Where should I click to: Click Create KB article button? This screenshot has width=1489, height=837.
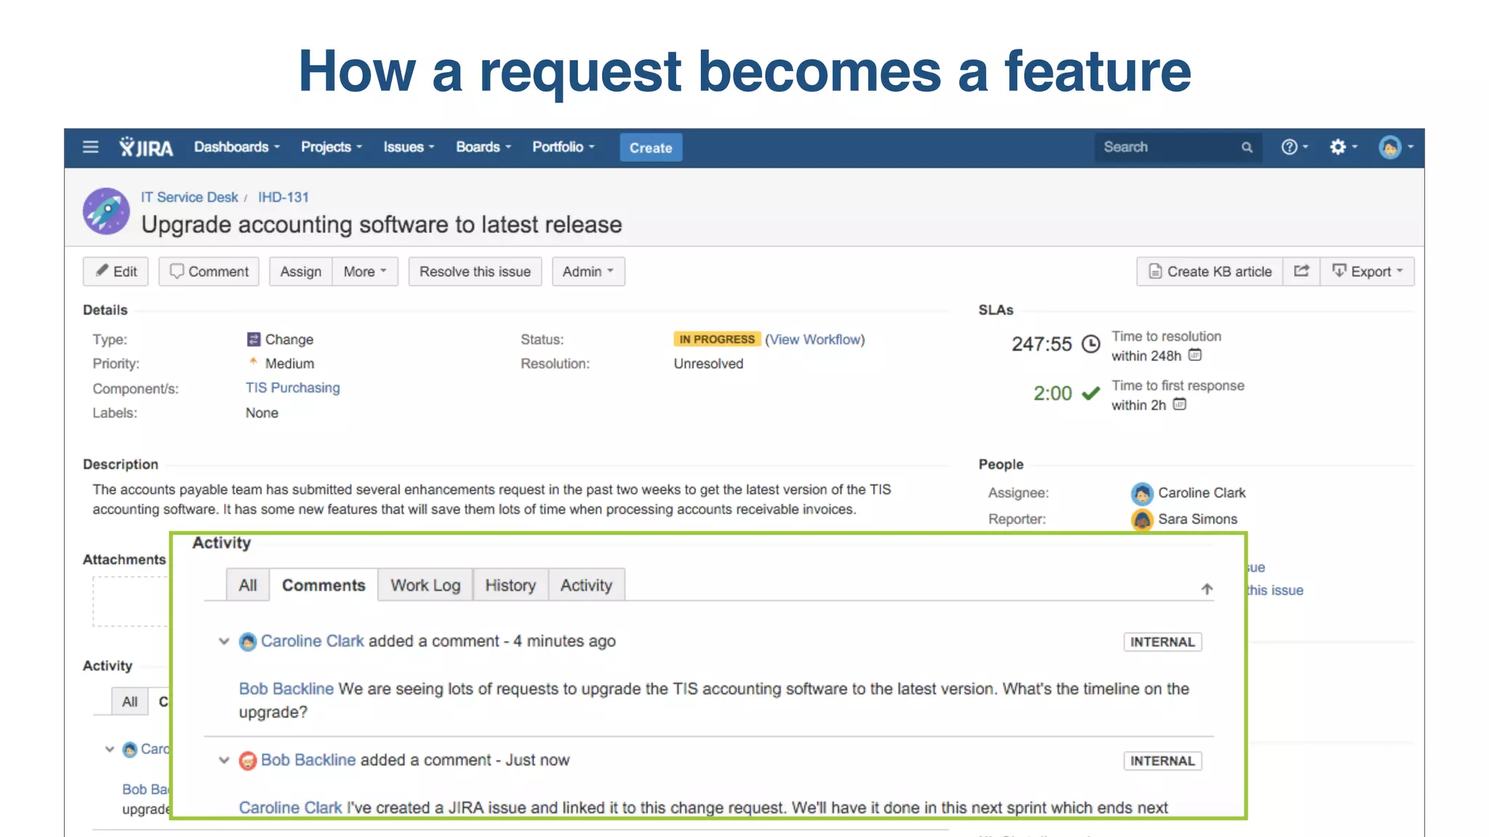pos(1210,271)
